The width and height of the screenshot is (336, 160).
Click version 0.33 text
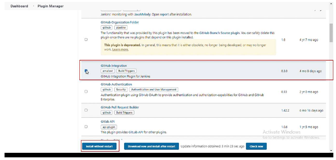[284, 92]
